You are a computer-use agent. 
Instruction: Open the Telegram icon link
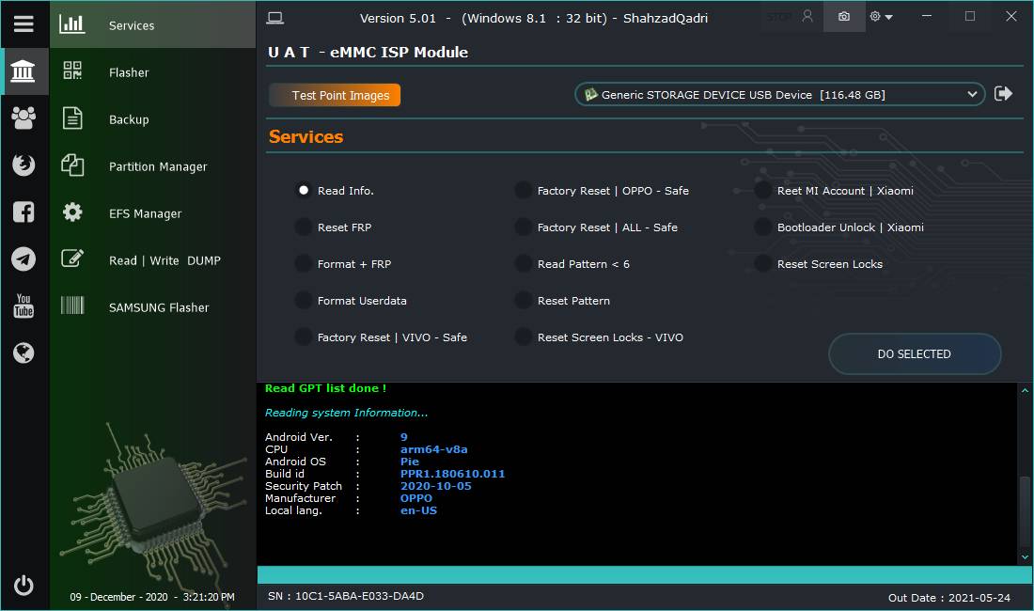click(x=23, y=259)
